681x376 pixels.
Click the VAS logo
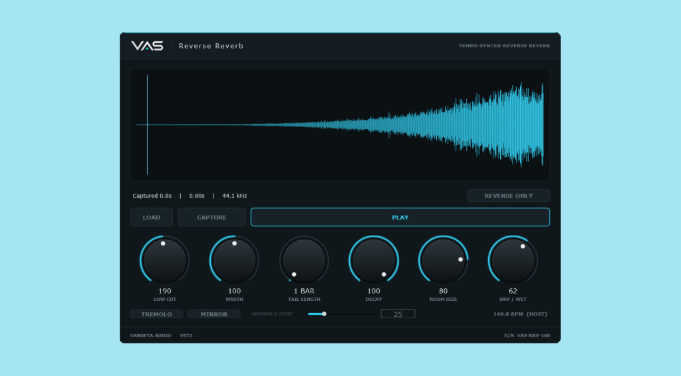click(147, 46)
